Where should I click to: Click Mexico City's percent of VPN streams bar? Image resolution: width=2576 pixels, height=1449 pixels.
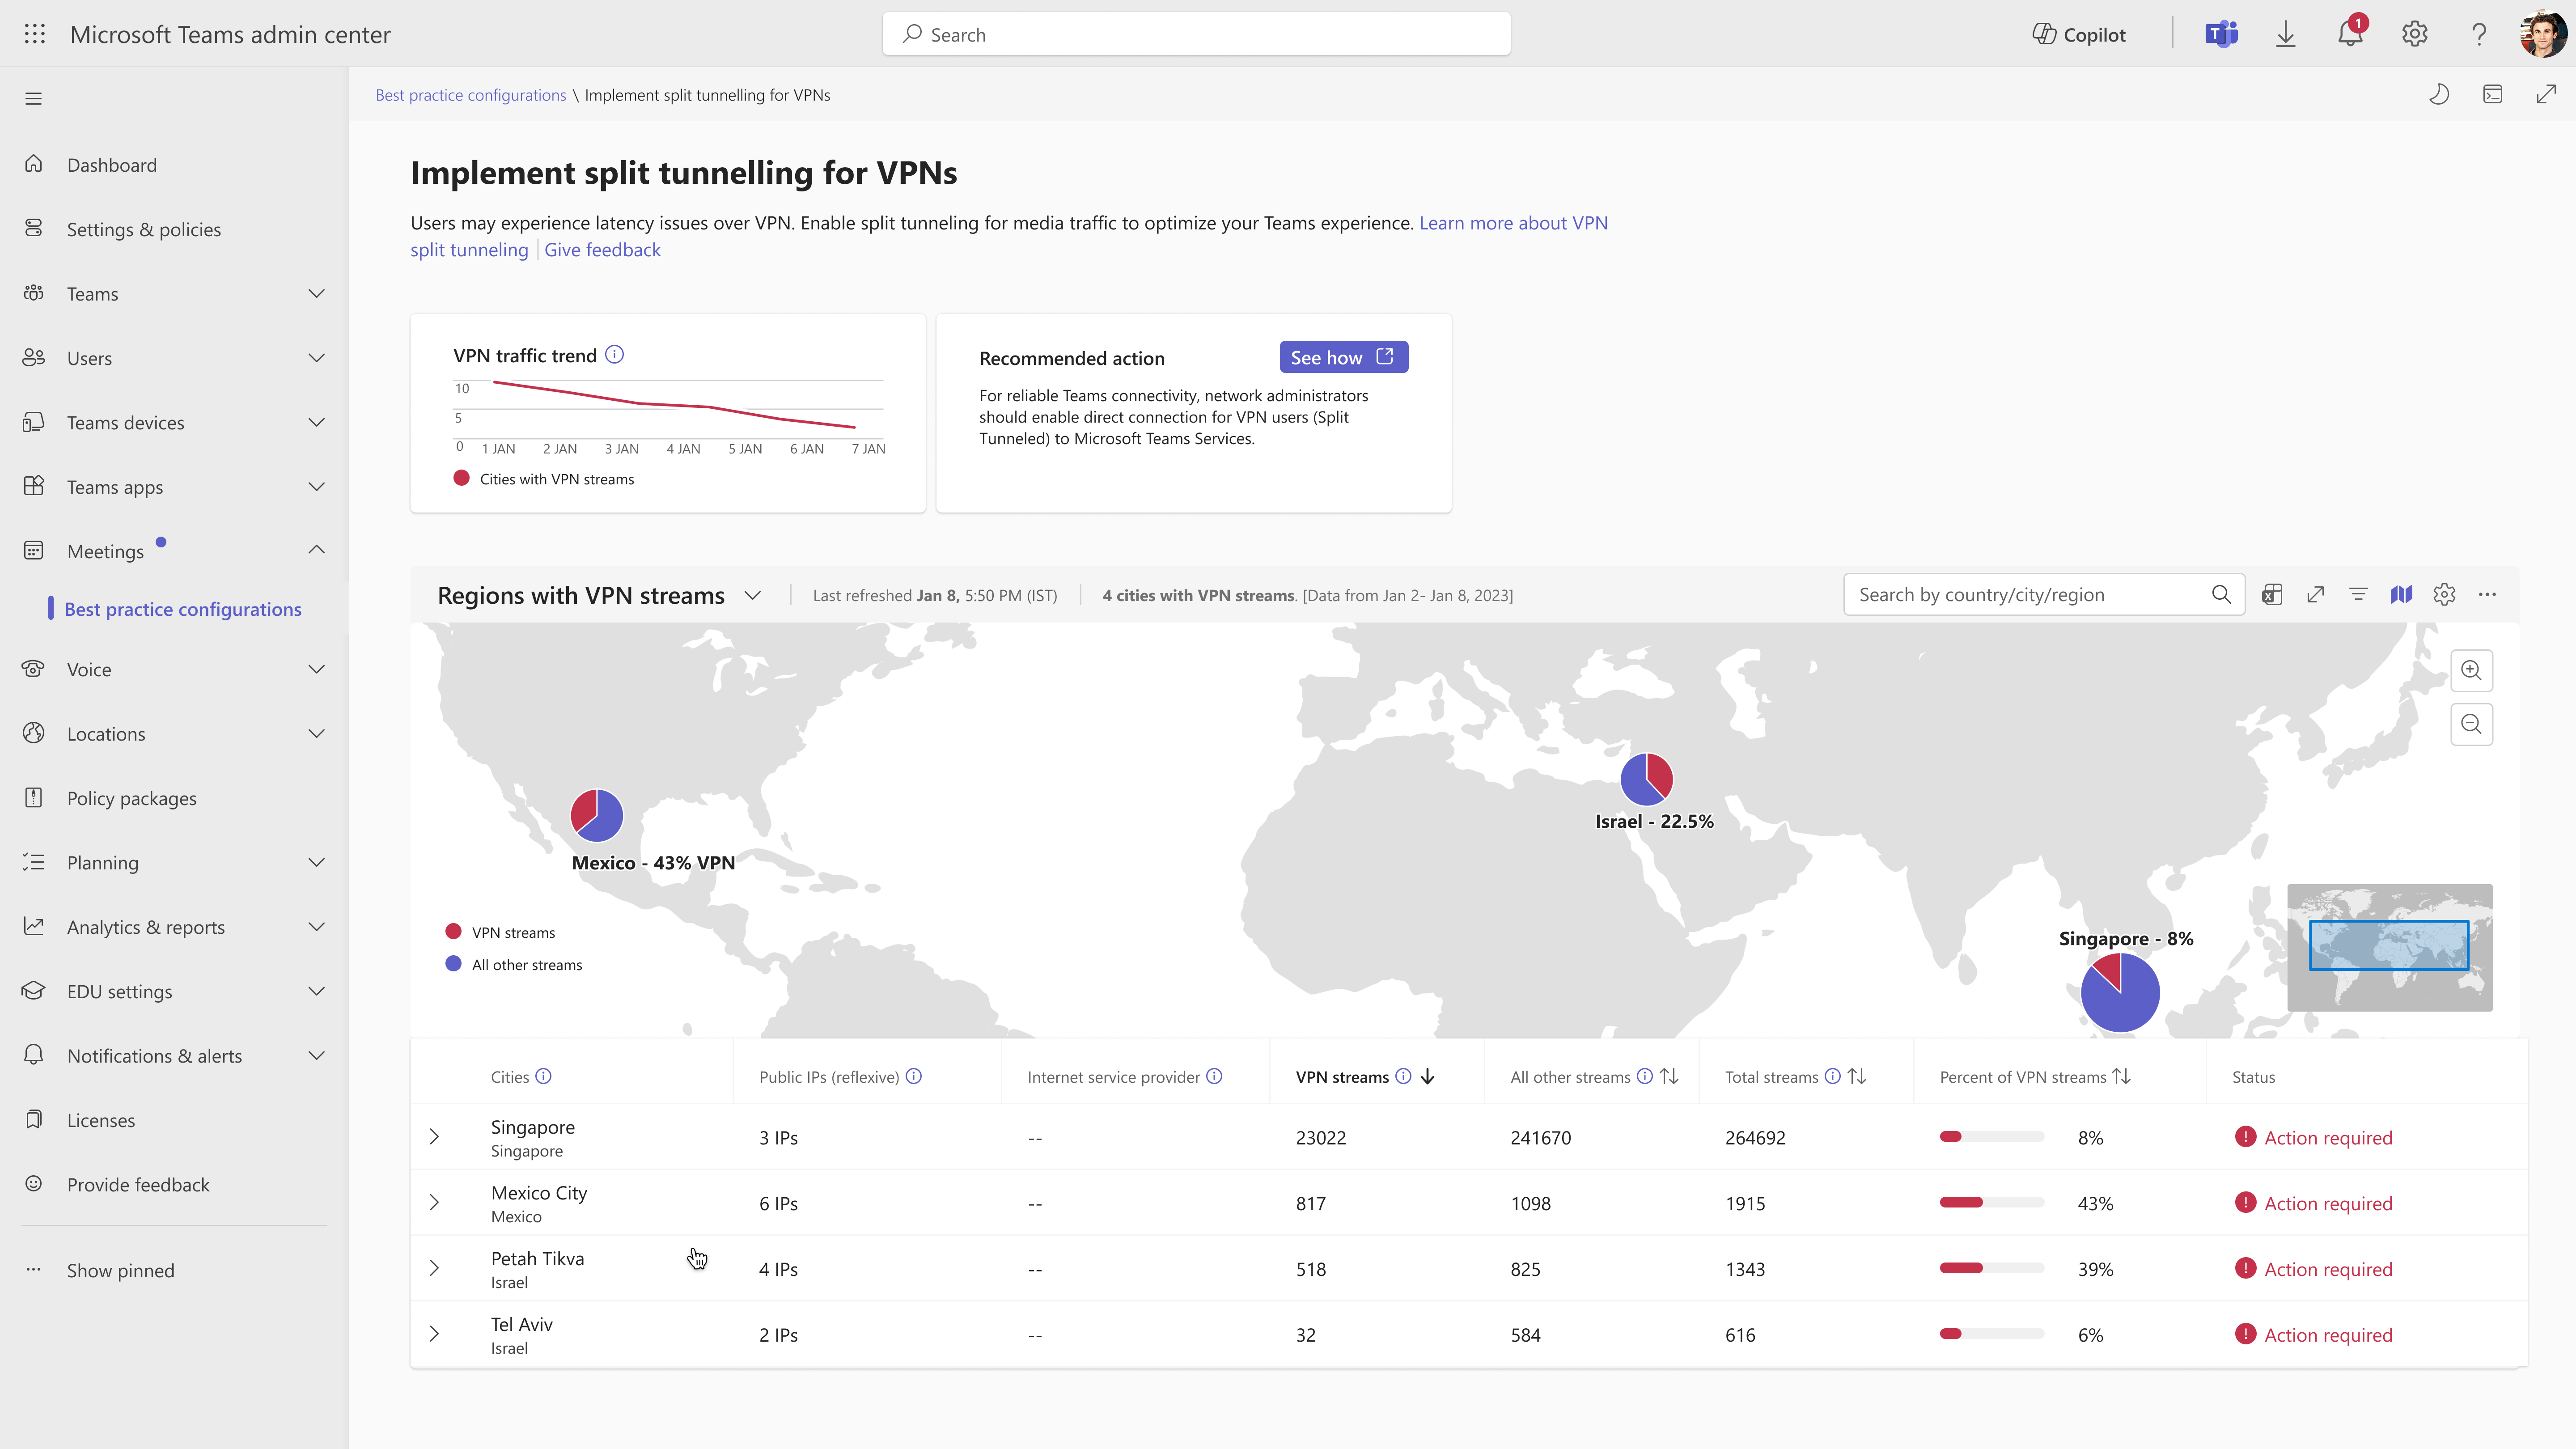1991,1203
